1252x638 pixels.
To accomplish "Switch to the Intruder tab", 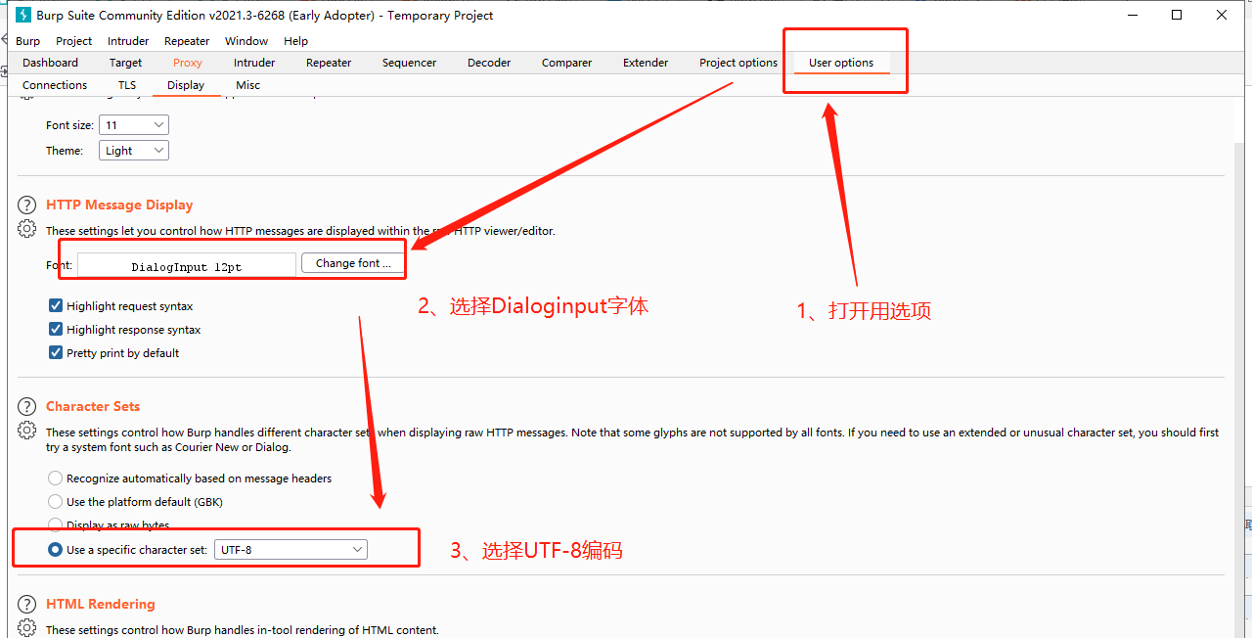I will click(254, 63).
